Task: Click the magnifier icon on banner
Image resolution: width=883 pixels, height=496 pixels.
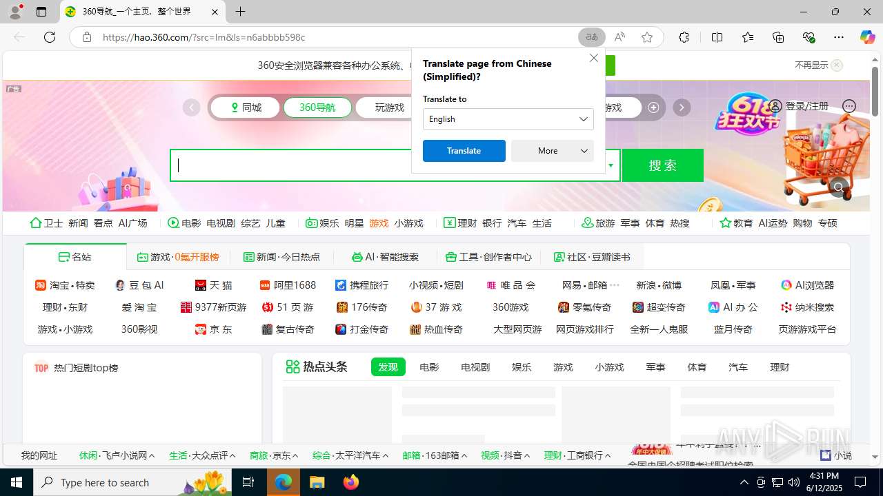Action: [x=839, y=187]
